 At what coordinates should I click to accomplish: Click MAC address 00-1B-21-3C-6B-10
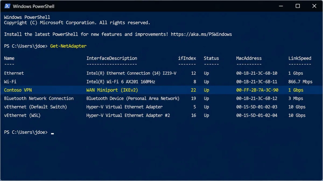[x=257, y=73]
